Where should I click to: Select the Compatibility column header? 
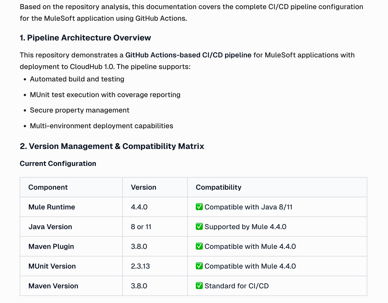pos(219,187)
